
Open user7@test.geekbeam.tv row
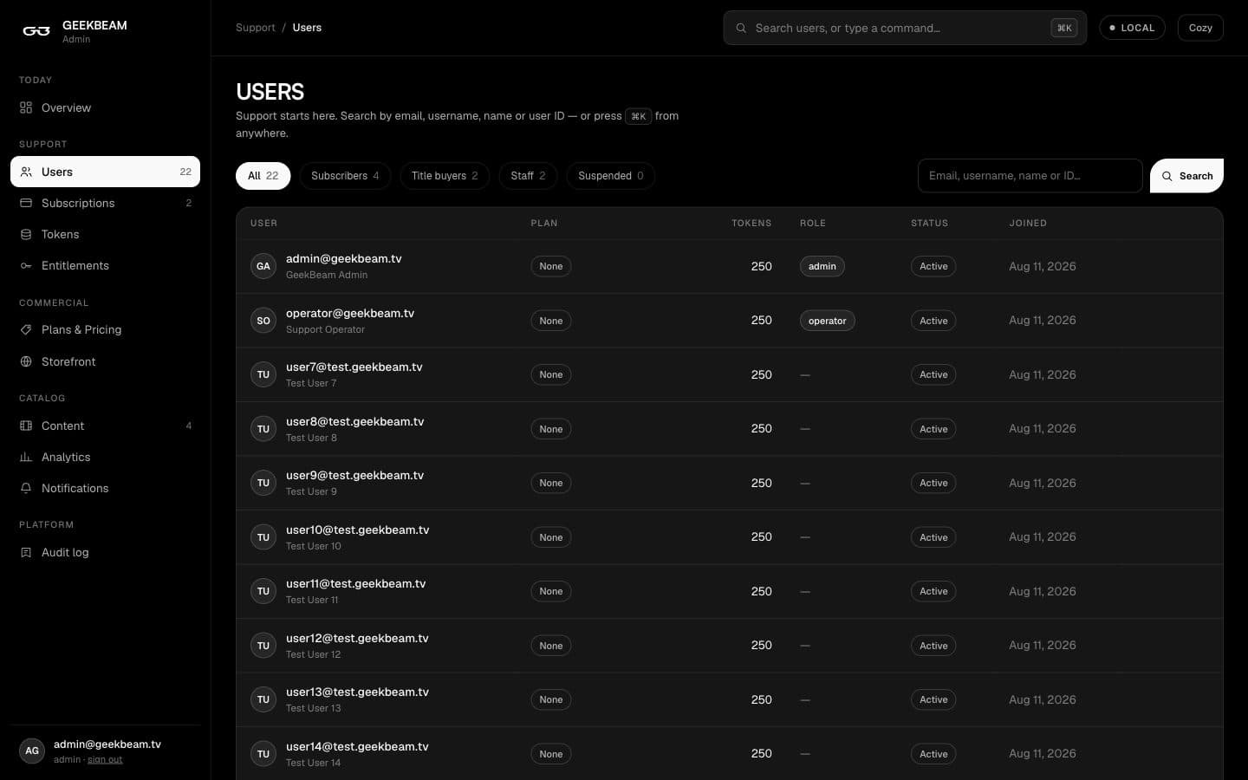pyautogui.click(x=729, y=374)
